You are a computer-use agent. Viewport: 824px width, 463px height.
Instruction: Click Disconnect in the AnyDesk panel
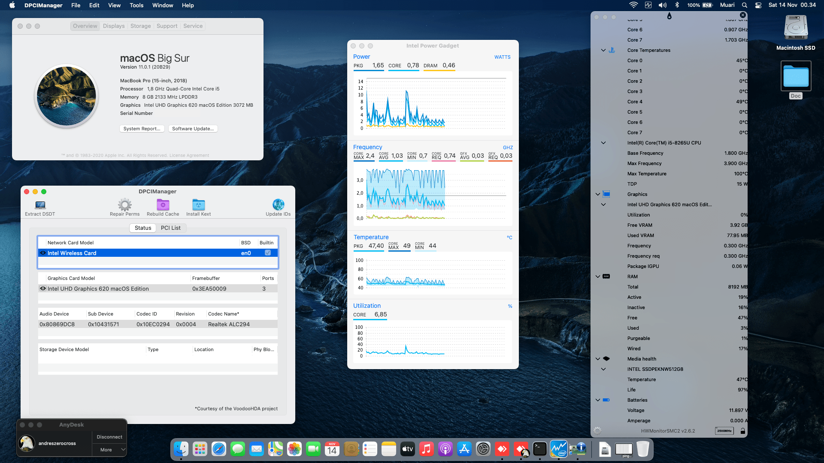[x=109, y=437]
